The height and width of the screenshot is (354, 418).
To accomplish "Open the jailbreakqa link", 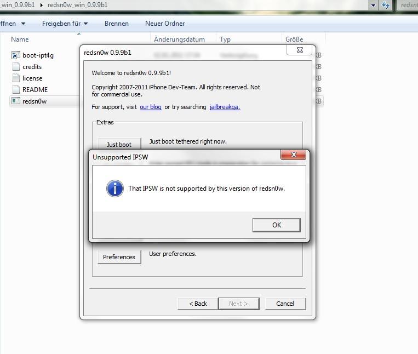I will tap(225, 107).
